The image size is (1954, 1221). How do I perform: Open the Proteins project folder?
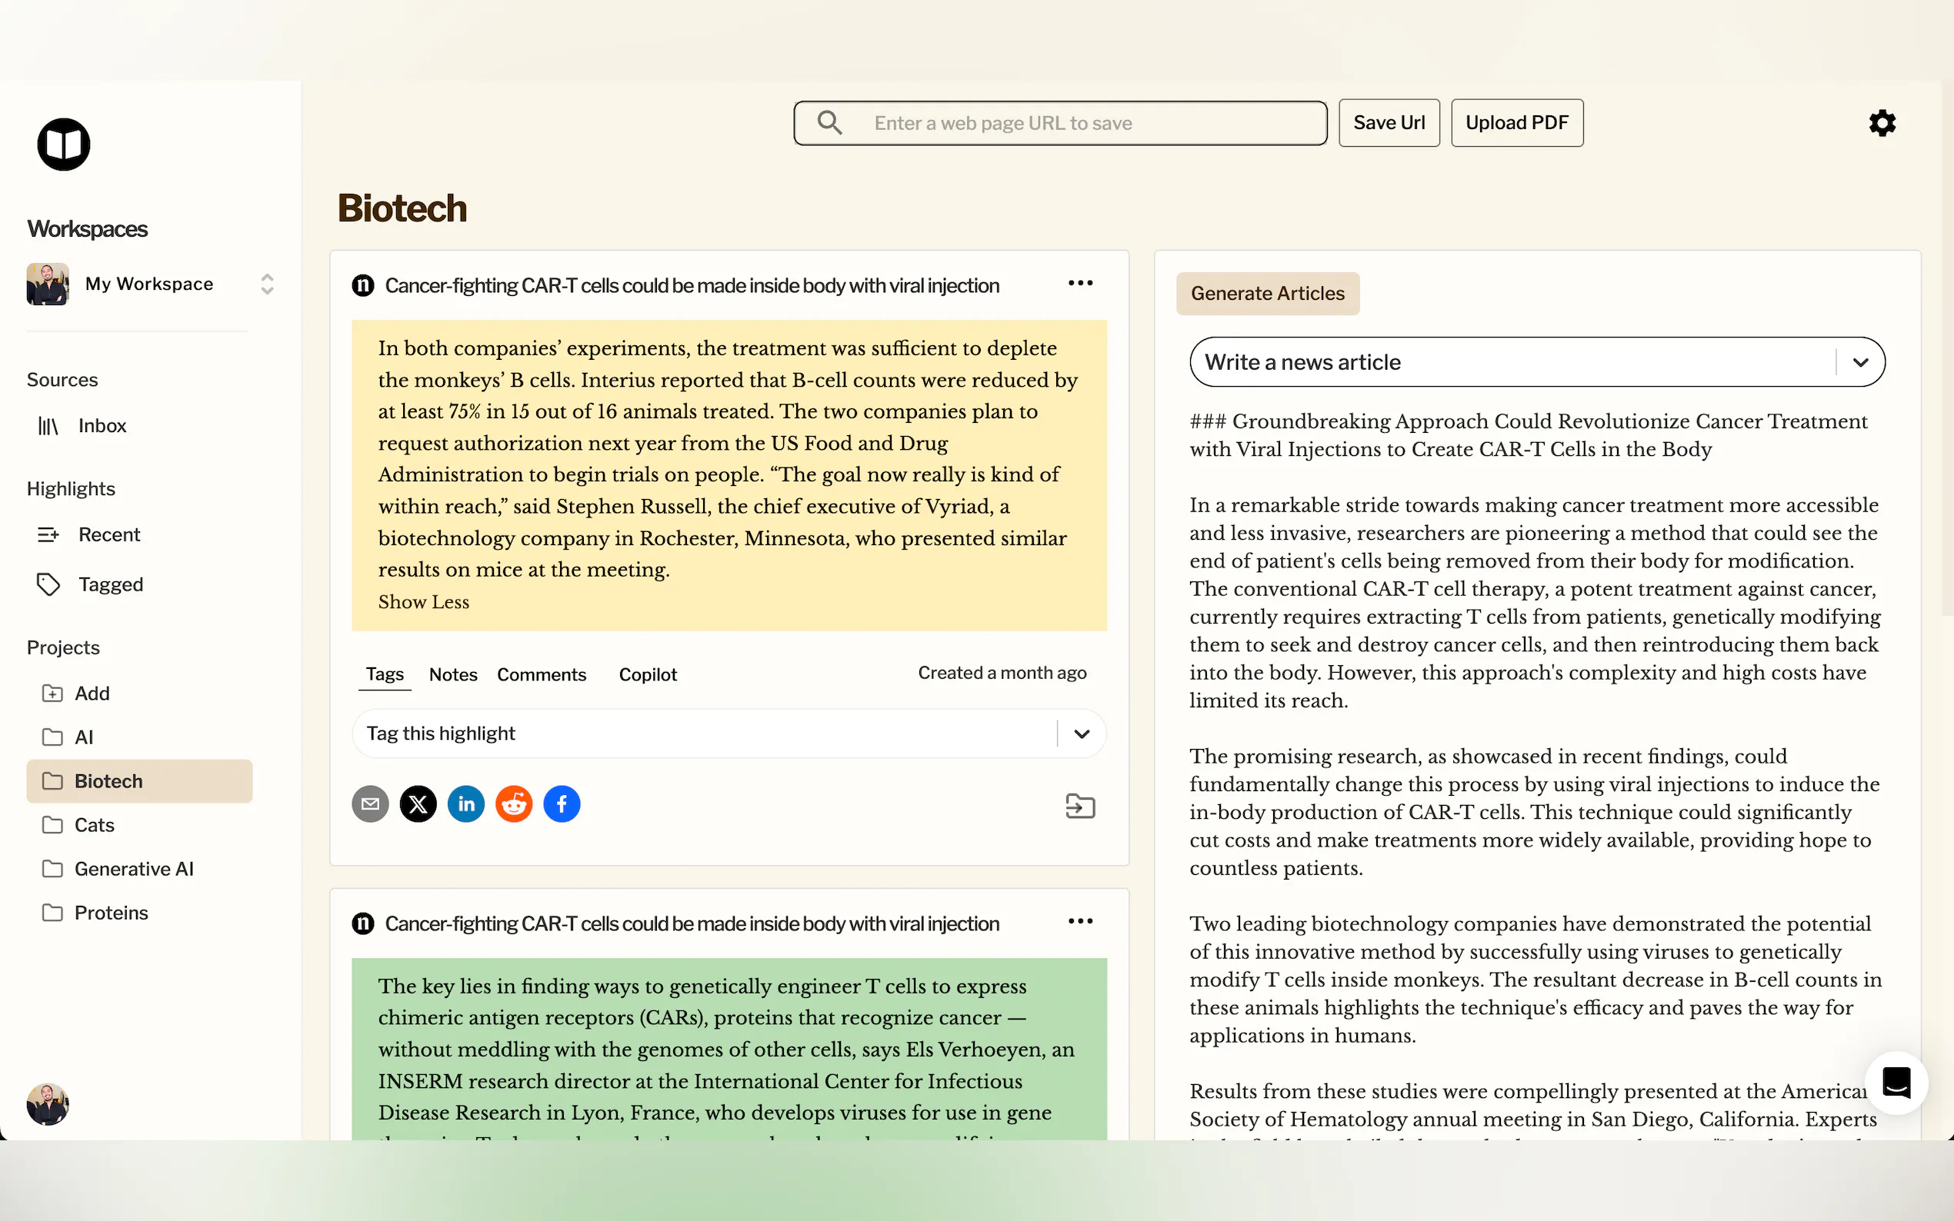coord(111,913)
